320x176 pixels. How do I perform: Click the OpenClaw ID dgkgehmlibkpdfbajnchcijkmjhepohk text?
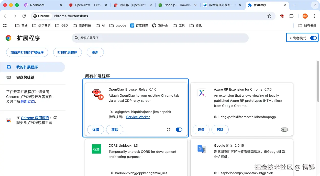point(143,112)
